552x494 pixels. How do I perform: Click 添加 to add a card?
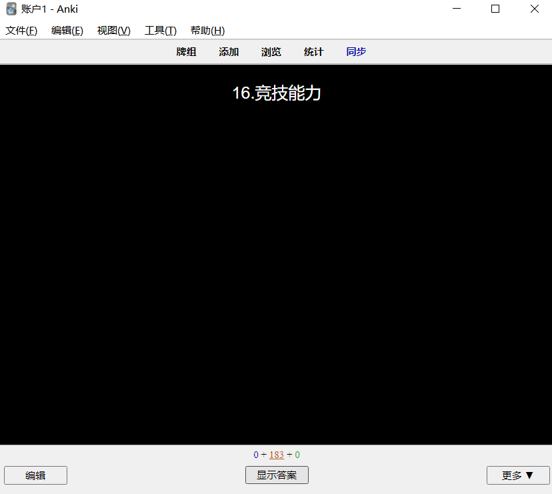tap(229, 52)
